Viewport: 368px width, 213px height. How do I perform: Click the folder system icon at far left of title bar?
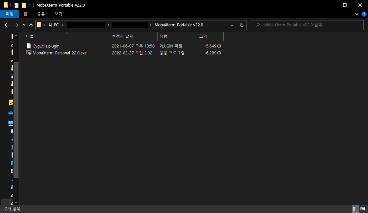[6, 5]
